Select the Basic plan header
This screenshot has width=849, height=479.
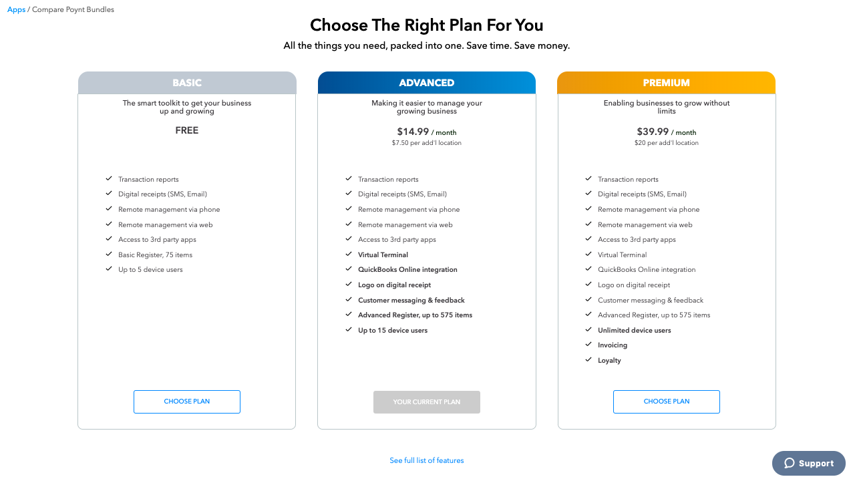pos(187,83)
